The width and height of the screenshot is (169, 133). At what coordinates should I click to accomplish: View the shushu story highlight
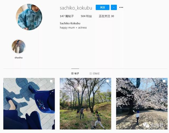coord(18,47)
